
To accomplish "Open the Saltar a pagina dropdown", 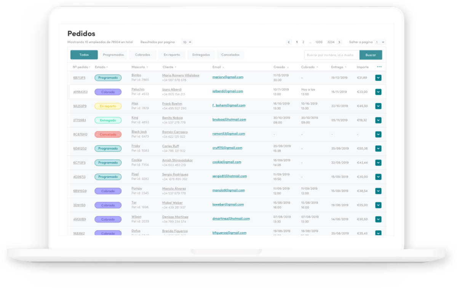I will pyautogui.click(x=381, y=42).
